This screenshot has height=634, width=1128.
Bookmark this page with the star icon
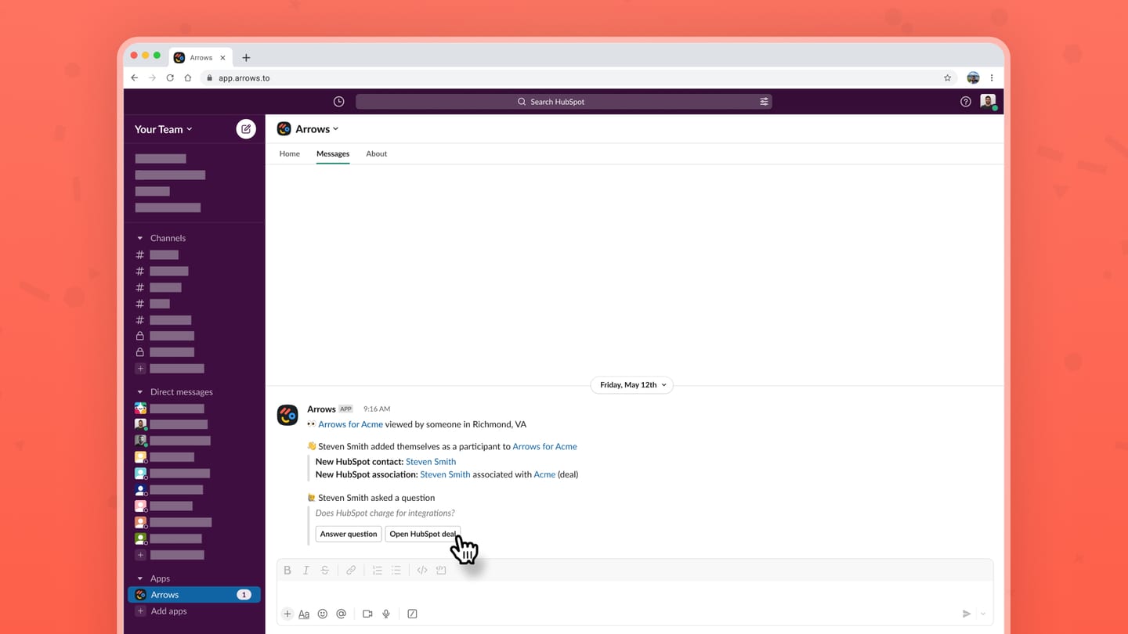tap(948, 78)
